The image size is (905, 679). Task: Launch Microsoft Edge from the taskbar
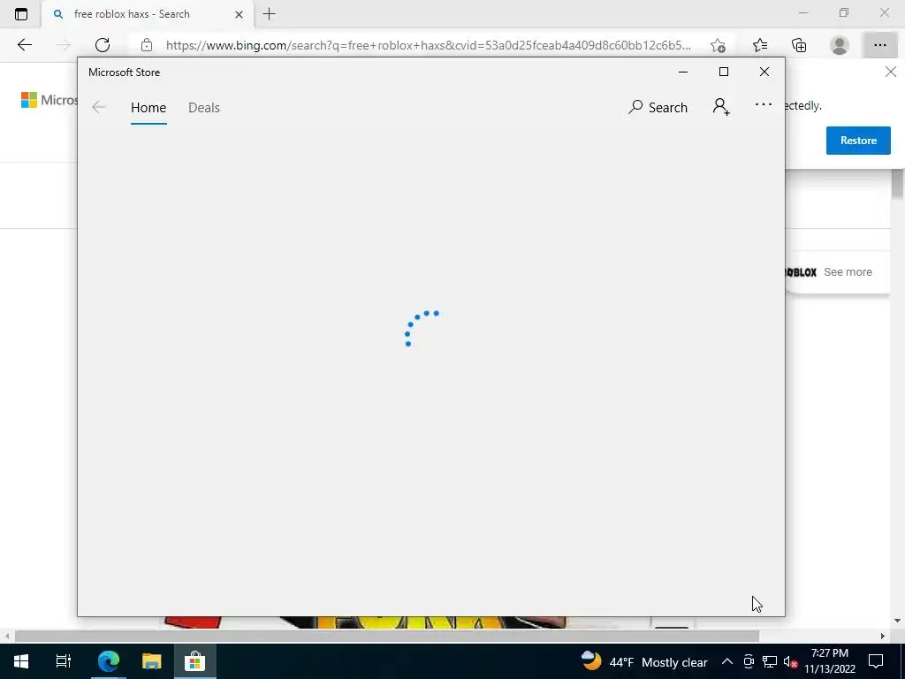point(108,661)
